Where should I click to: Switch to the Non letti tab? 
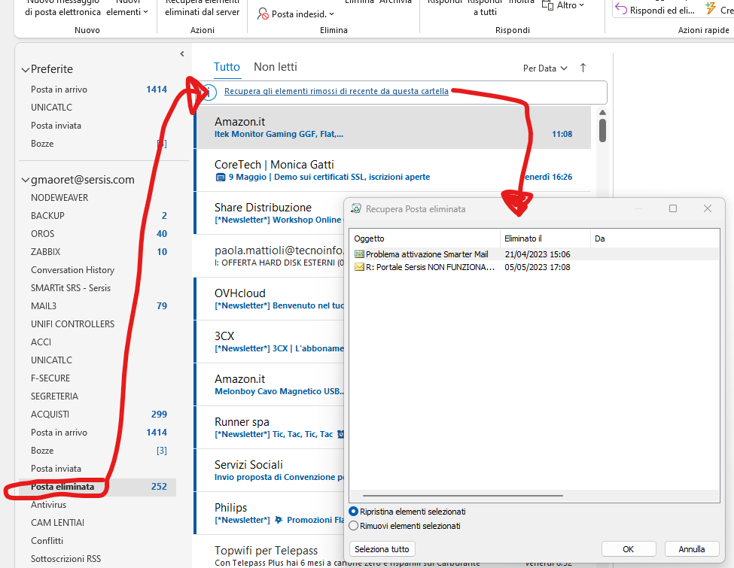point(276,67)
